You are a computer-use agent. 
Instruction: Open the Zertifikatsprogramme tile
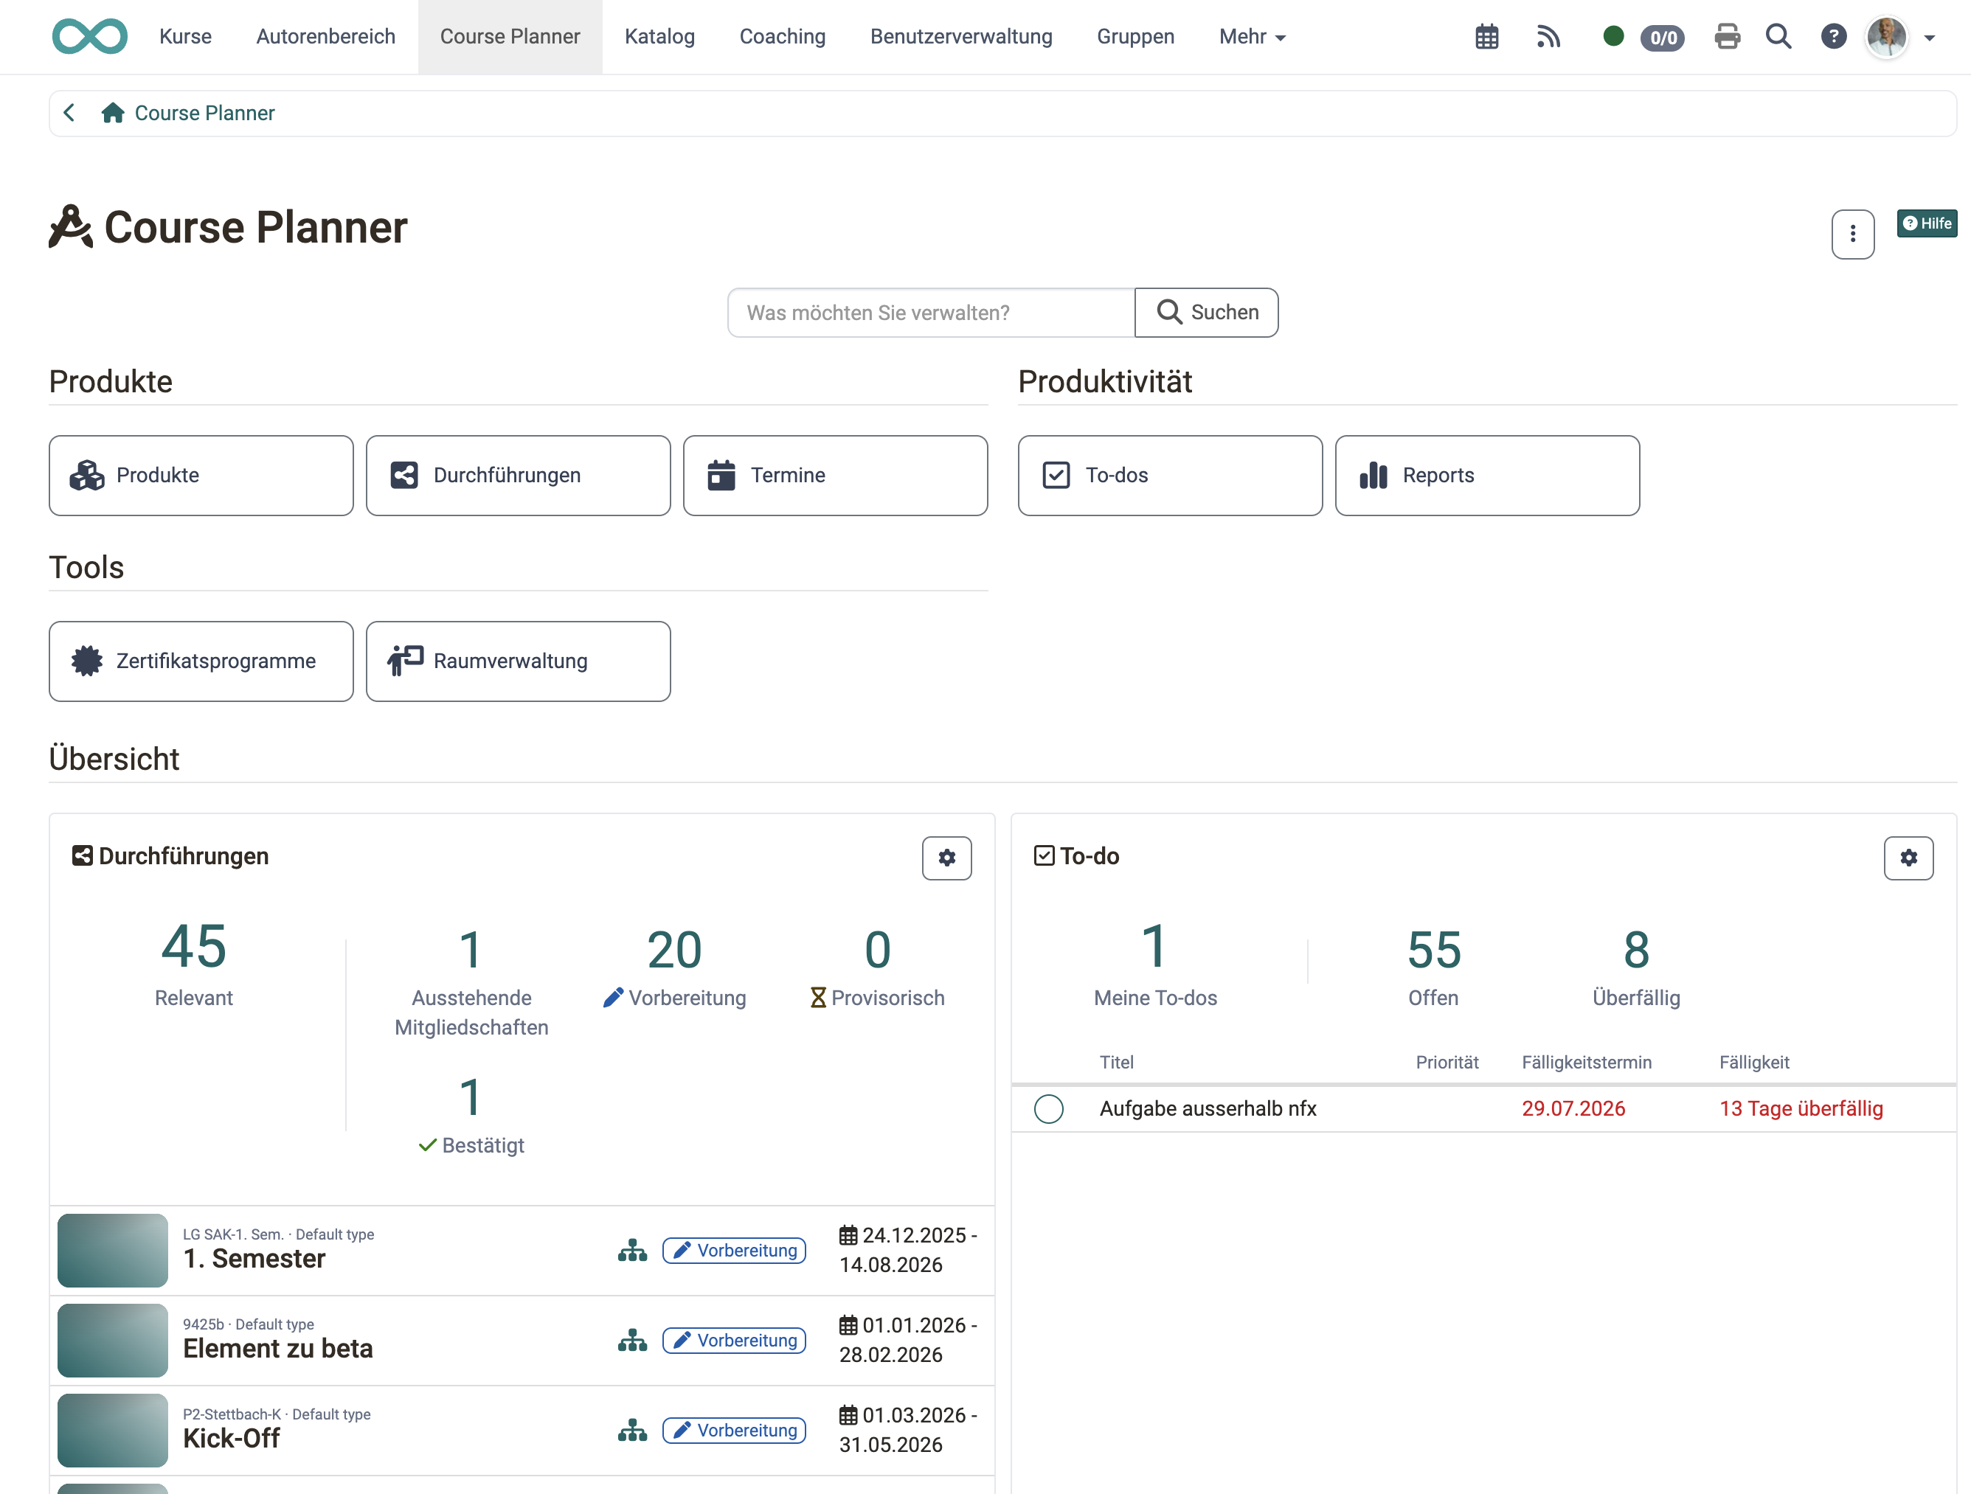[201, 661]
